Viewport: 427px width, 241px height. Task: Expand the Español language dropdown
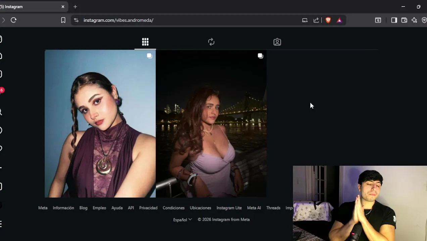tap(182, 220)
